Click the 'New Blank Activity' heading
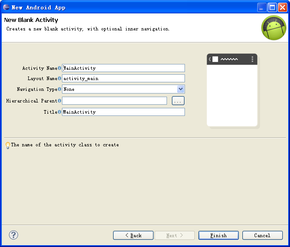Screen dimensions: 290x247 [31, 20]
